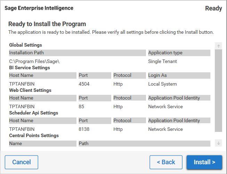Click the Scheduler Api Settings section heading
227x174 pixels.
[33, 113]
